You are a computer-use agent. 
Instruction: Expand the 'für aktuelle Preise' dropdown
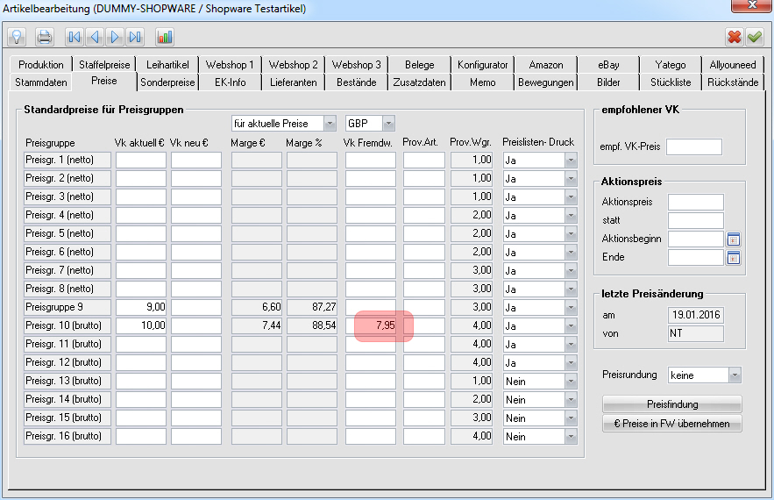click(x=330, y=124)
